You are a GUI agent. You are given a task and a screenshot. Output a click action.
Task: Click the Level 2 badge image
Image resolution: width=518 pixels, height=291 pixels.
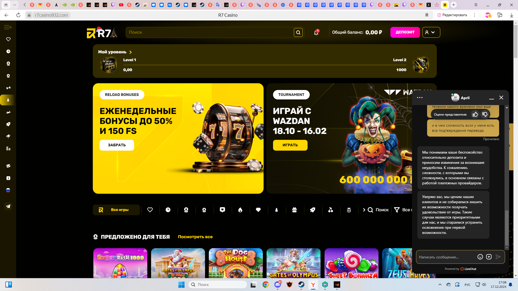(421, 65)
